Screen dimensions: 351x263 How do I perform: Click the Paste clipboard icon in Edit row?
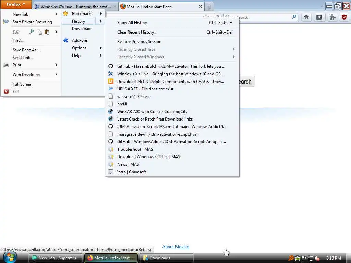(x=47, y=32)
